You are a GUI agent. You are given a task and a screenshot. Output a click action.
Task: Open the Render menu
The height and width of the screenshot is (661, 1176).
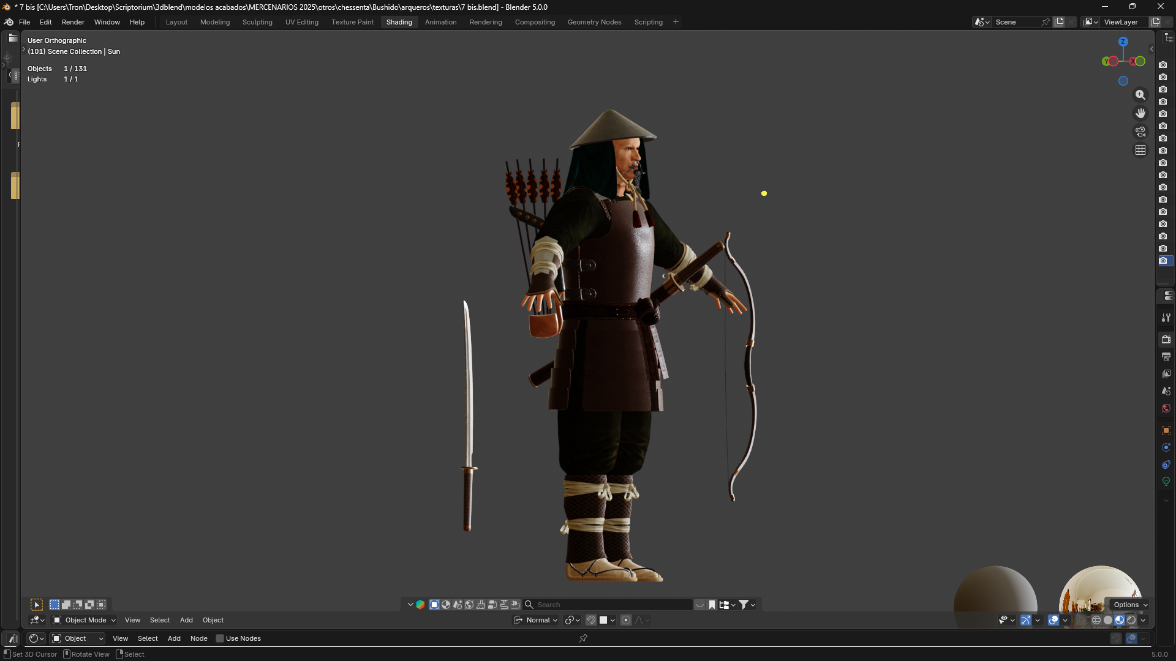click(73, 22)
